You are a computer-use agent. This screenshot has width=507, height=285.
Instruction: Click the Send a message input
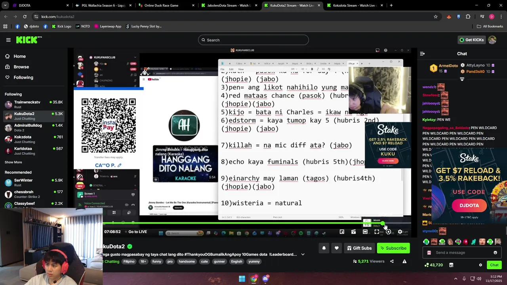point(461,253)
